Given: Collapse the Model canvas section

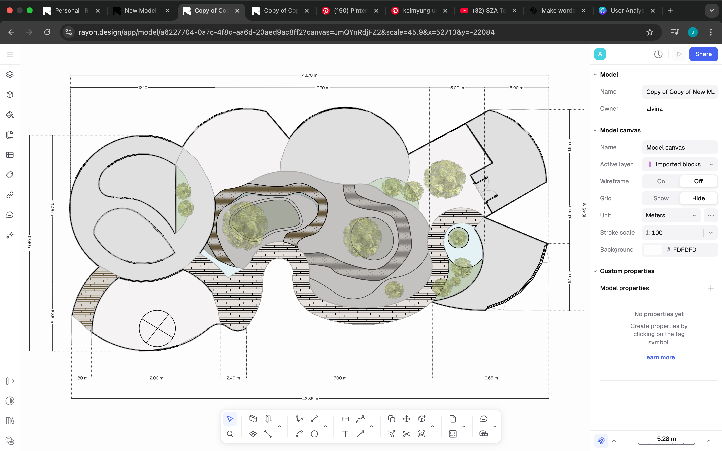Looking at the screenshot, I should coord(595,130).
